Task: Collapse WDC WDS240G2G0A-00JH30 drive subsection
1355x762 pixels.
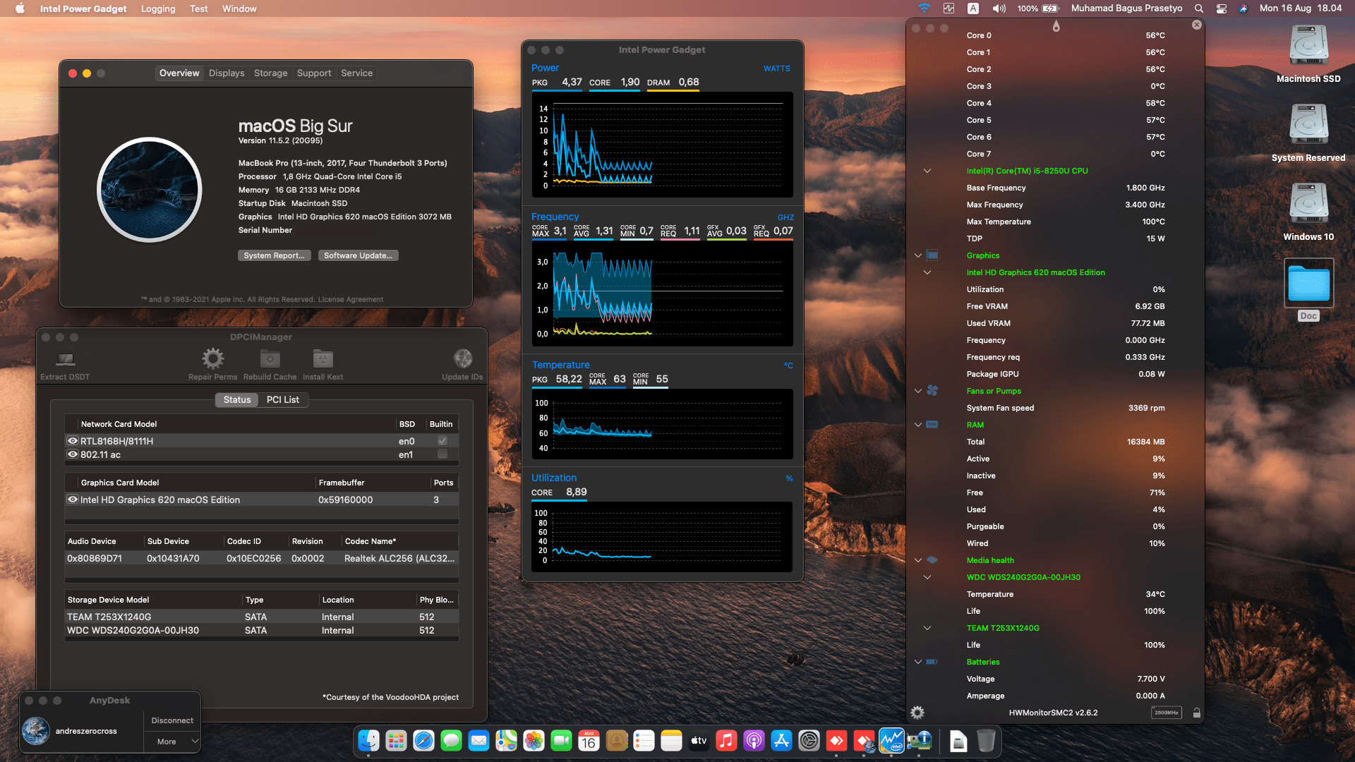Action: coord(927,577)
